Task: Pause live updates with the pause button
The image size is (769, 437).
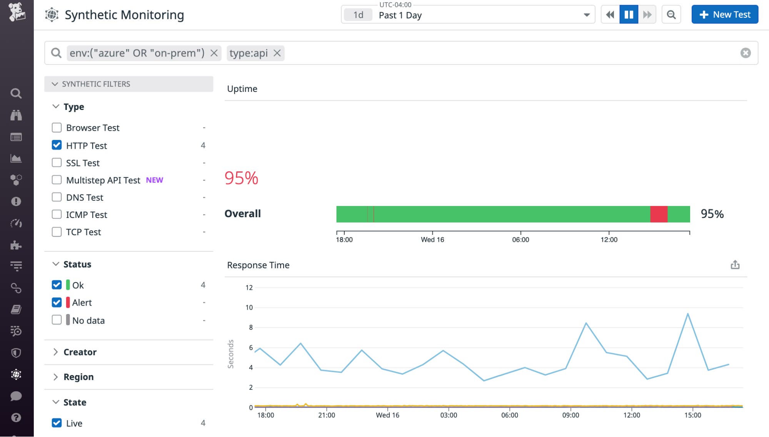Action: pyautogui.click(x=629, y=15)
